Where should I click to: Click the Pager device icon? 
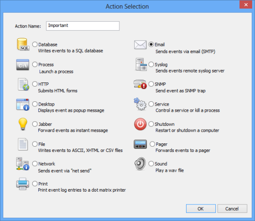[x=140, y=144]
